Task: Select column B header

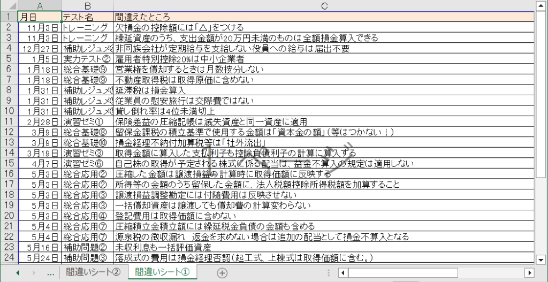Action: coord(87,5)
